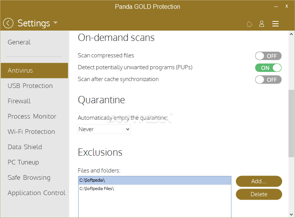Select Antivirus in the sidebar

(x=34, y=70)
